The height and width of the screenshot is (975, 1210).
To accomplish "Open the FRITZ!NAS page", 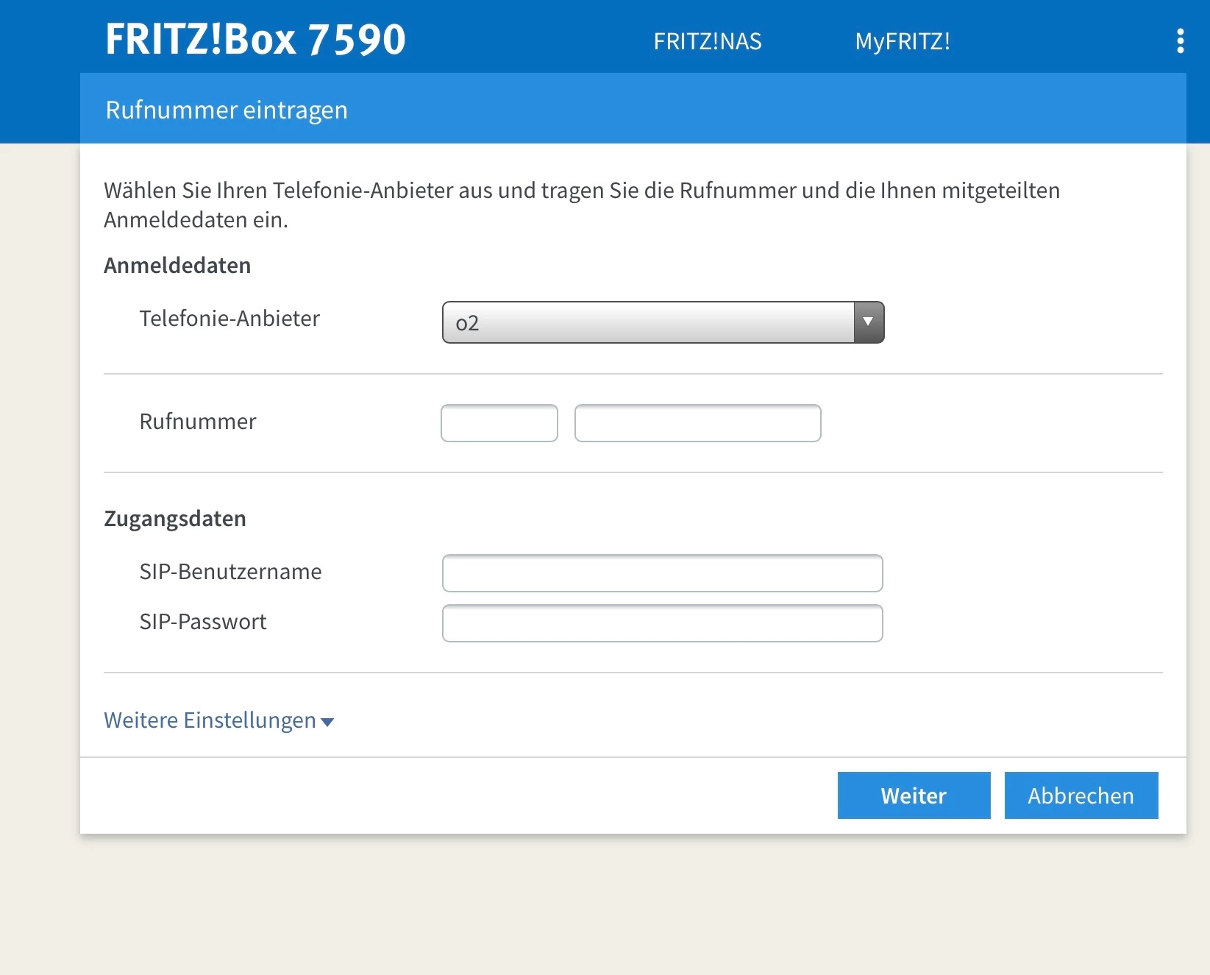I will point(708,41).
